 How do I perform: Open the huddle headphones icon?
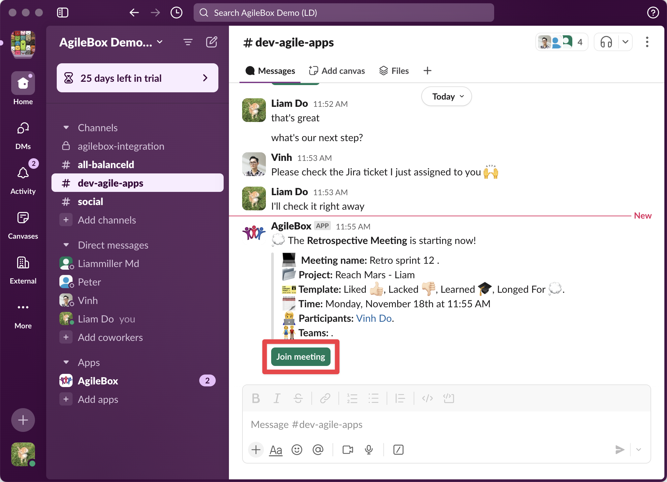(x=606, y=42)
